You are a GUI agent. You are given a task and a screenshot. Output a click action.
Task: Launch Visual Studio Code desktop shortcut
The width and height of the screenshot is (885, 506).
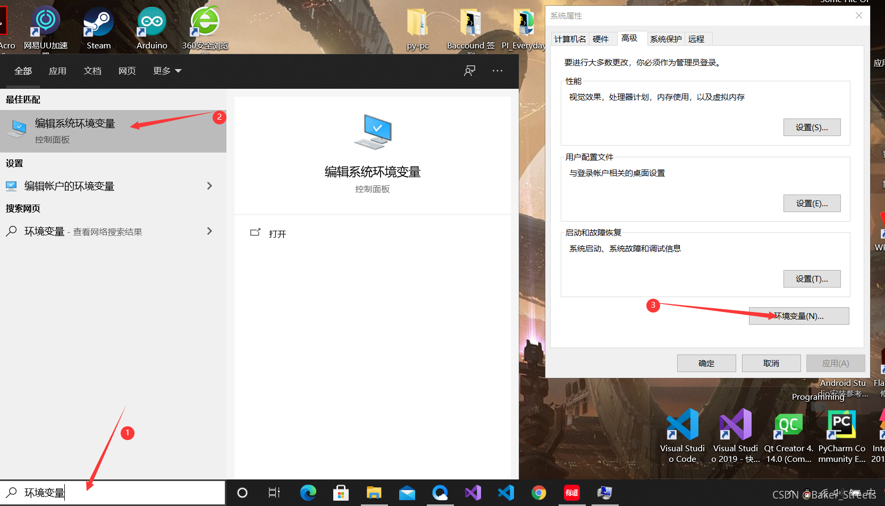(x=682, y=436)
